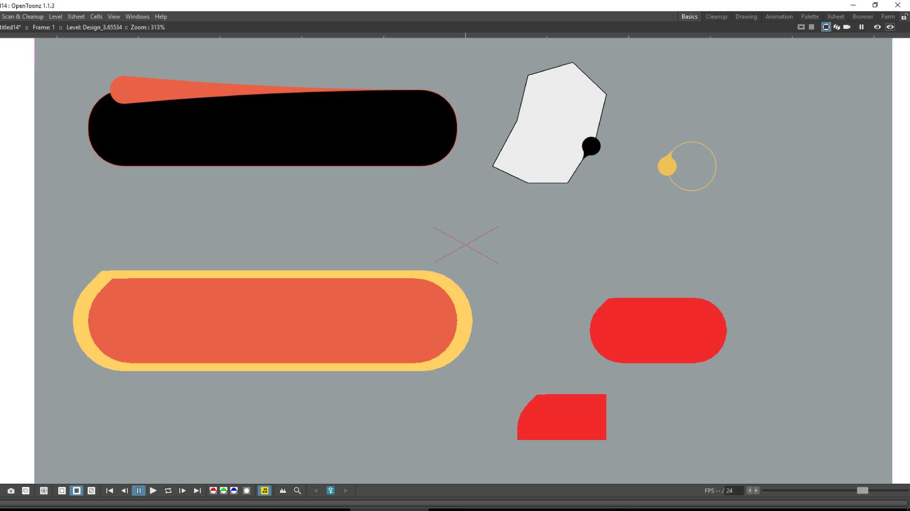
Task: Activate the locator magnifier
Action: tap(297, 491)
